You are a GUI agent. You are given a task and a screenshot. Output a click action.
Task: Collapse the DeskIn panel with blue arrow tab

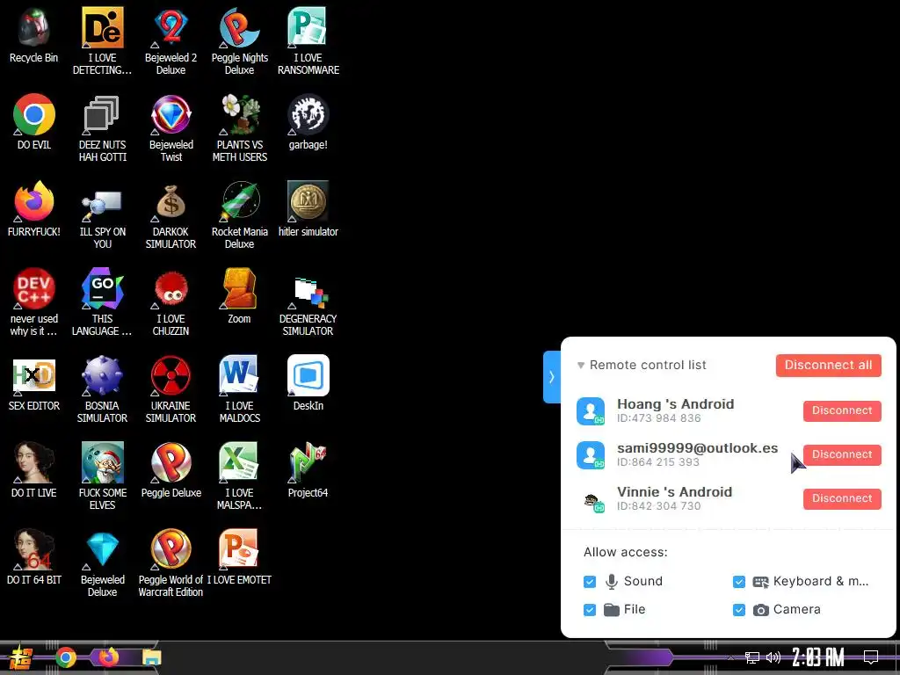click(x=552, y=376)
